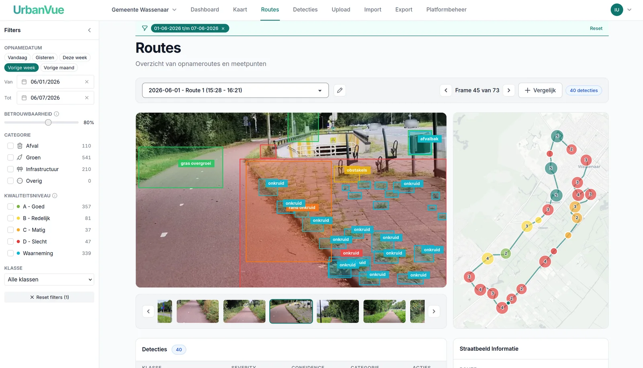Select the Vorige maand date preset

[59, 67]
